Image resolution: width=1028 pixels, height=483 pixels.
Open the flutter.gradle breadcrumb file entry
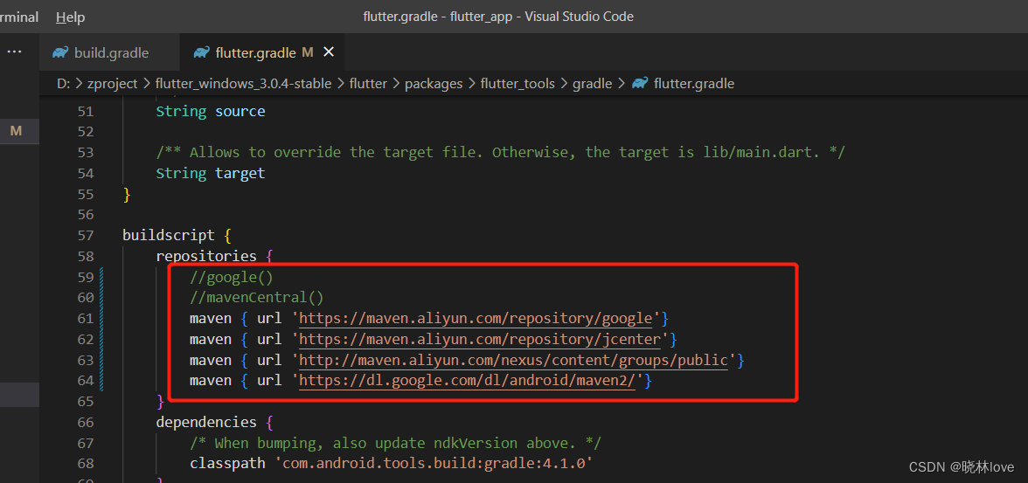coord(694,83)
